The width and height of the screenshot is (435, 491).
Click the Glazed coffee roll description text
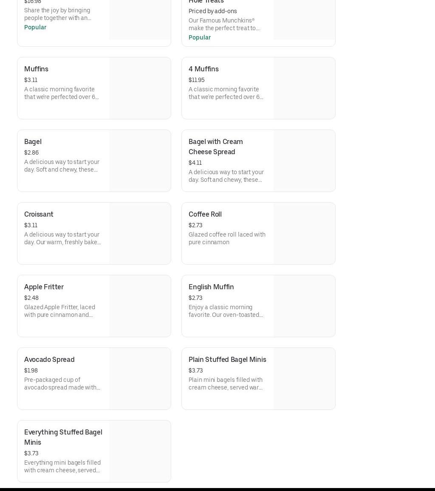tap(227, 238)
